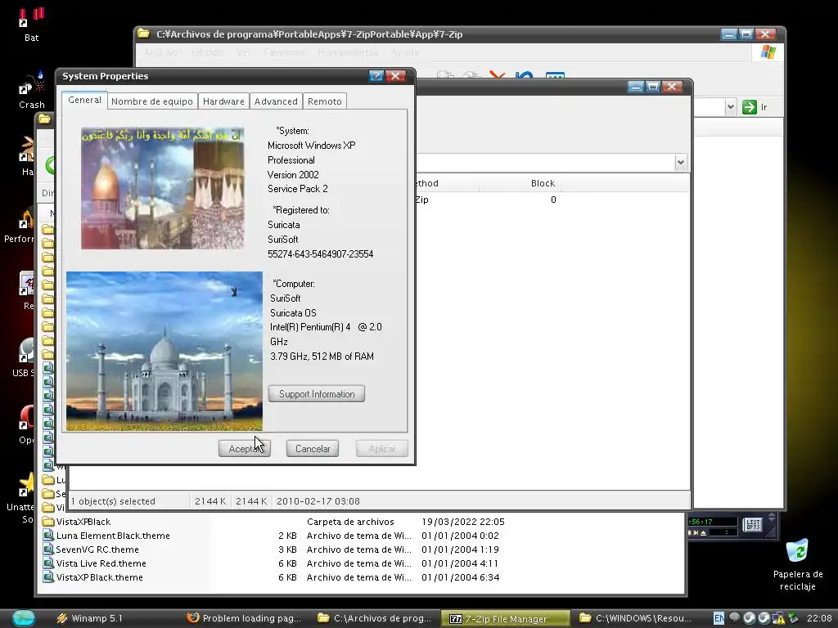Open the Herramientas menu in explorer
This screenshot has height=628, width=838.
[347, 52]
